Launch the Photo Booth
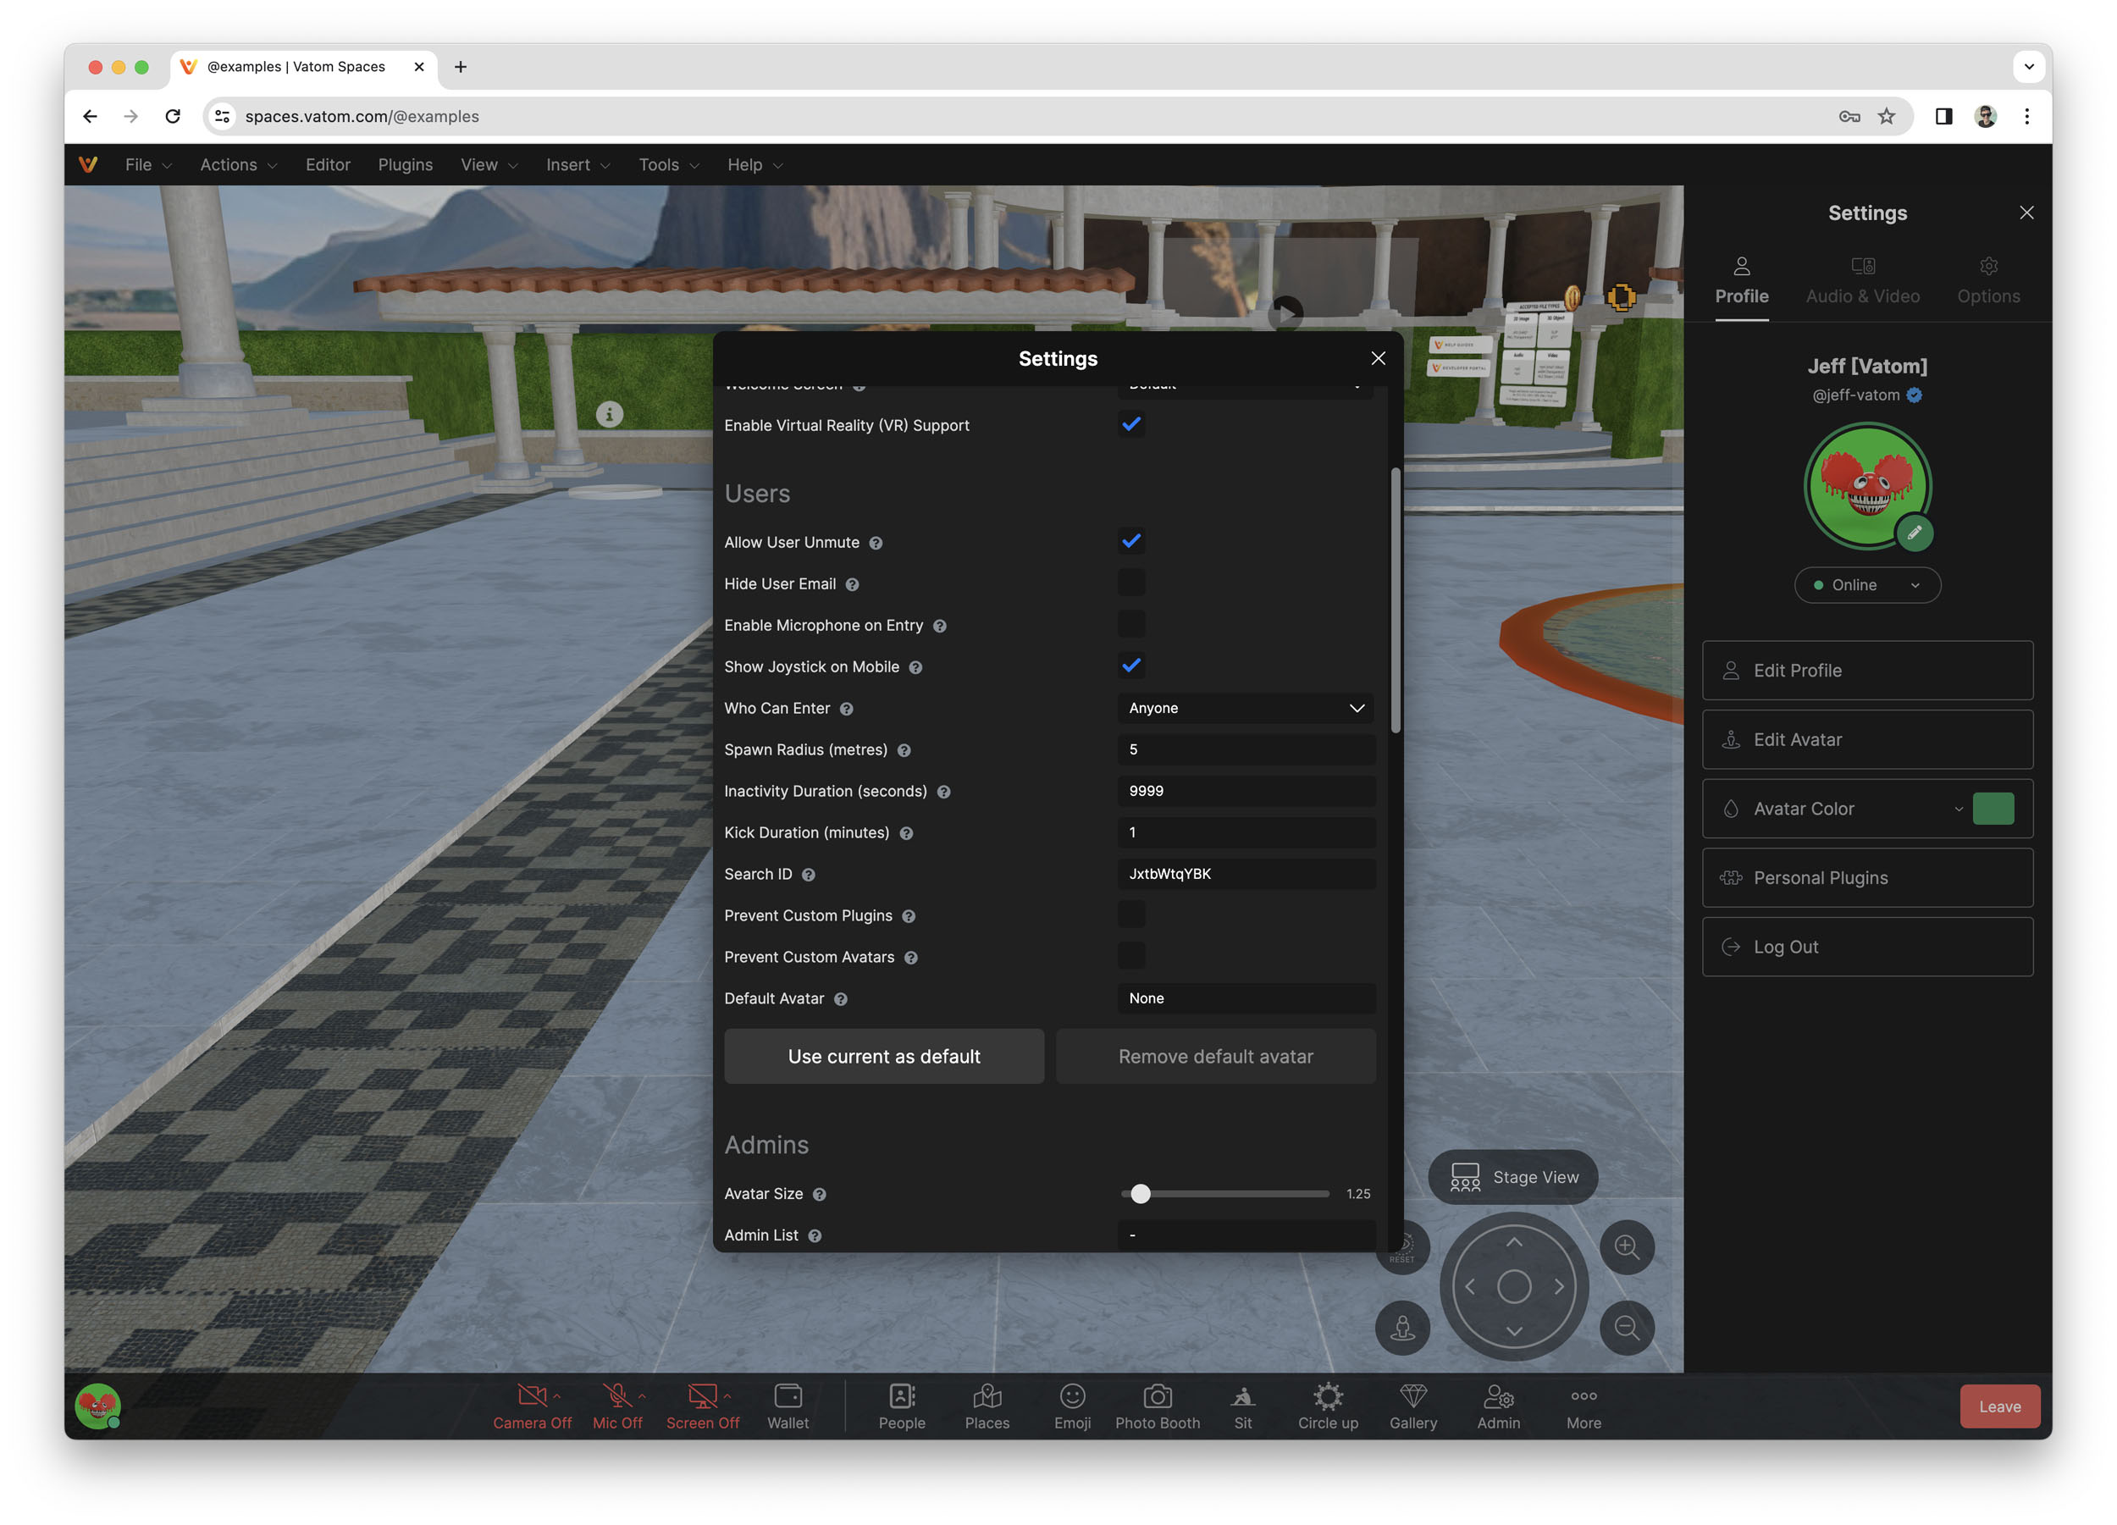 pyautogui.click(x=1158, y=1406)
